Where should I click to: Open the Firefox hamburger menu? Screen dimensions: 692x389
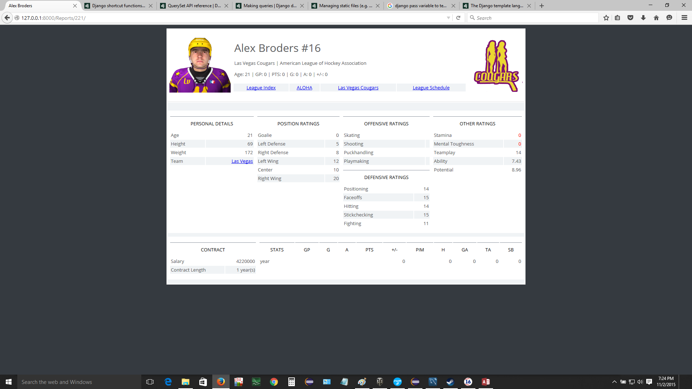[x=684, y=18]
